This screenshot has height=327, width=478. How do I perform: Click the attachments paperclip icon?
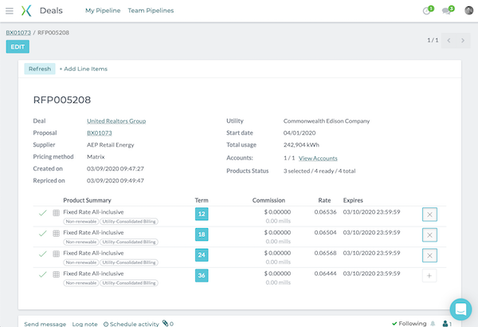[166, 324]
